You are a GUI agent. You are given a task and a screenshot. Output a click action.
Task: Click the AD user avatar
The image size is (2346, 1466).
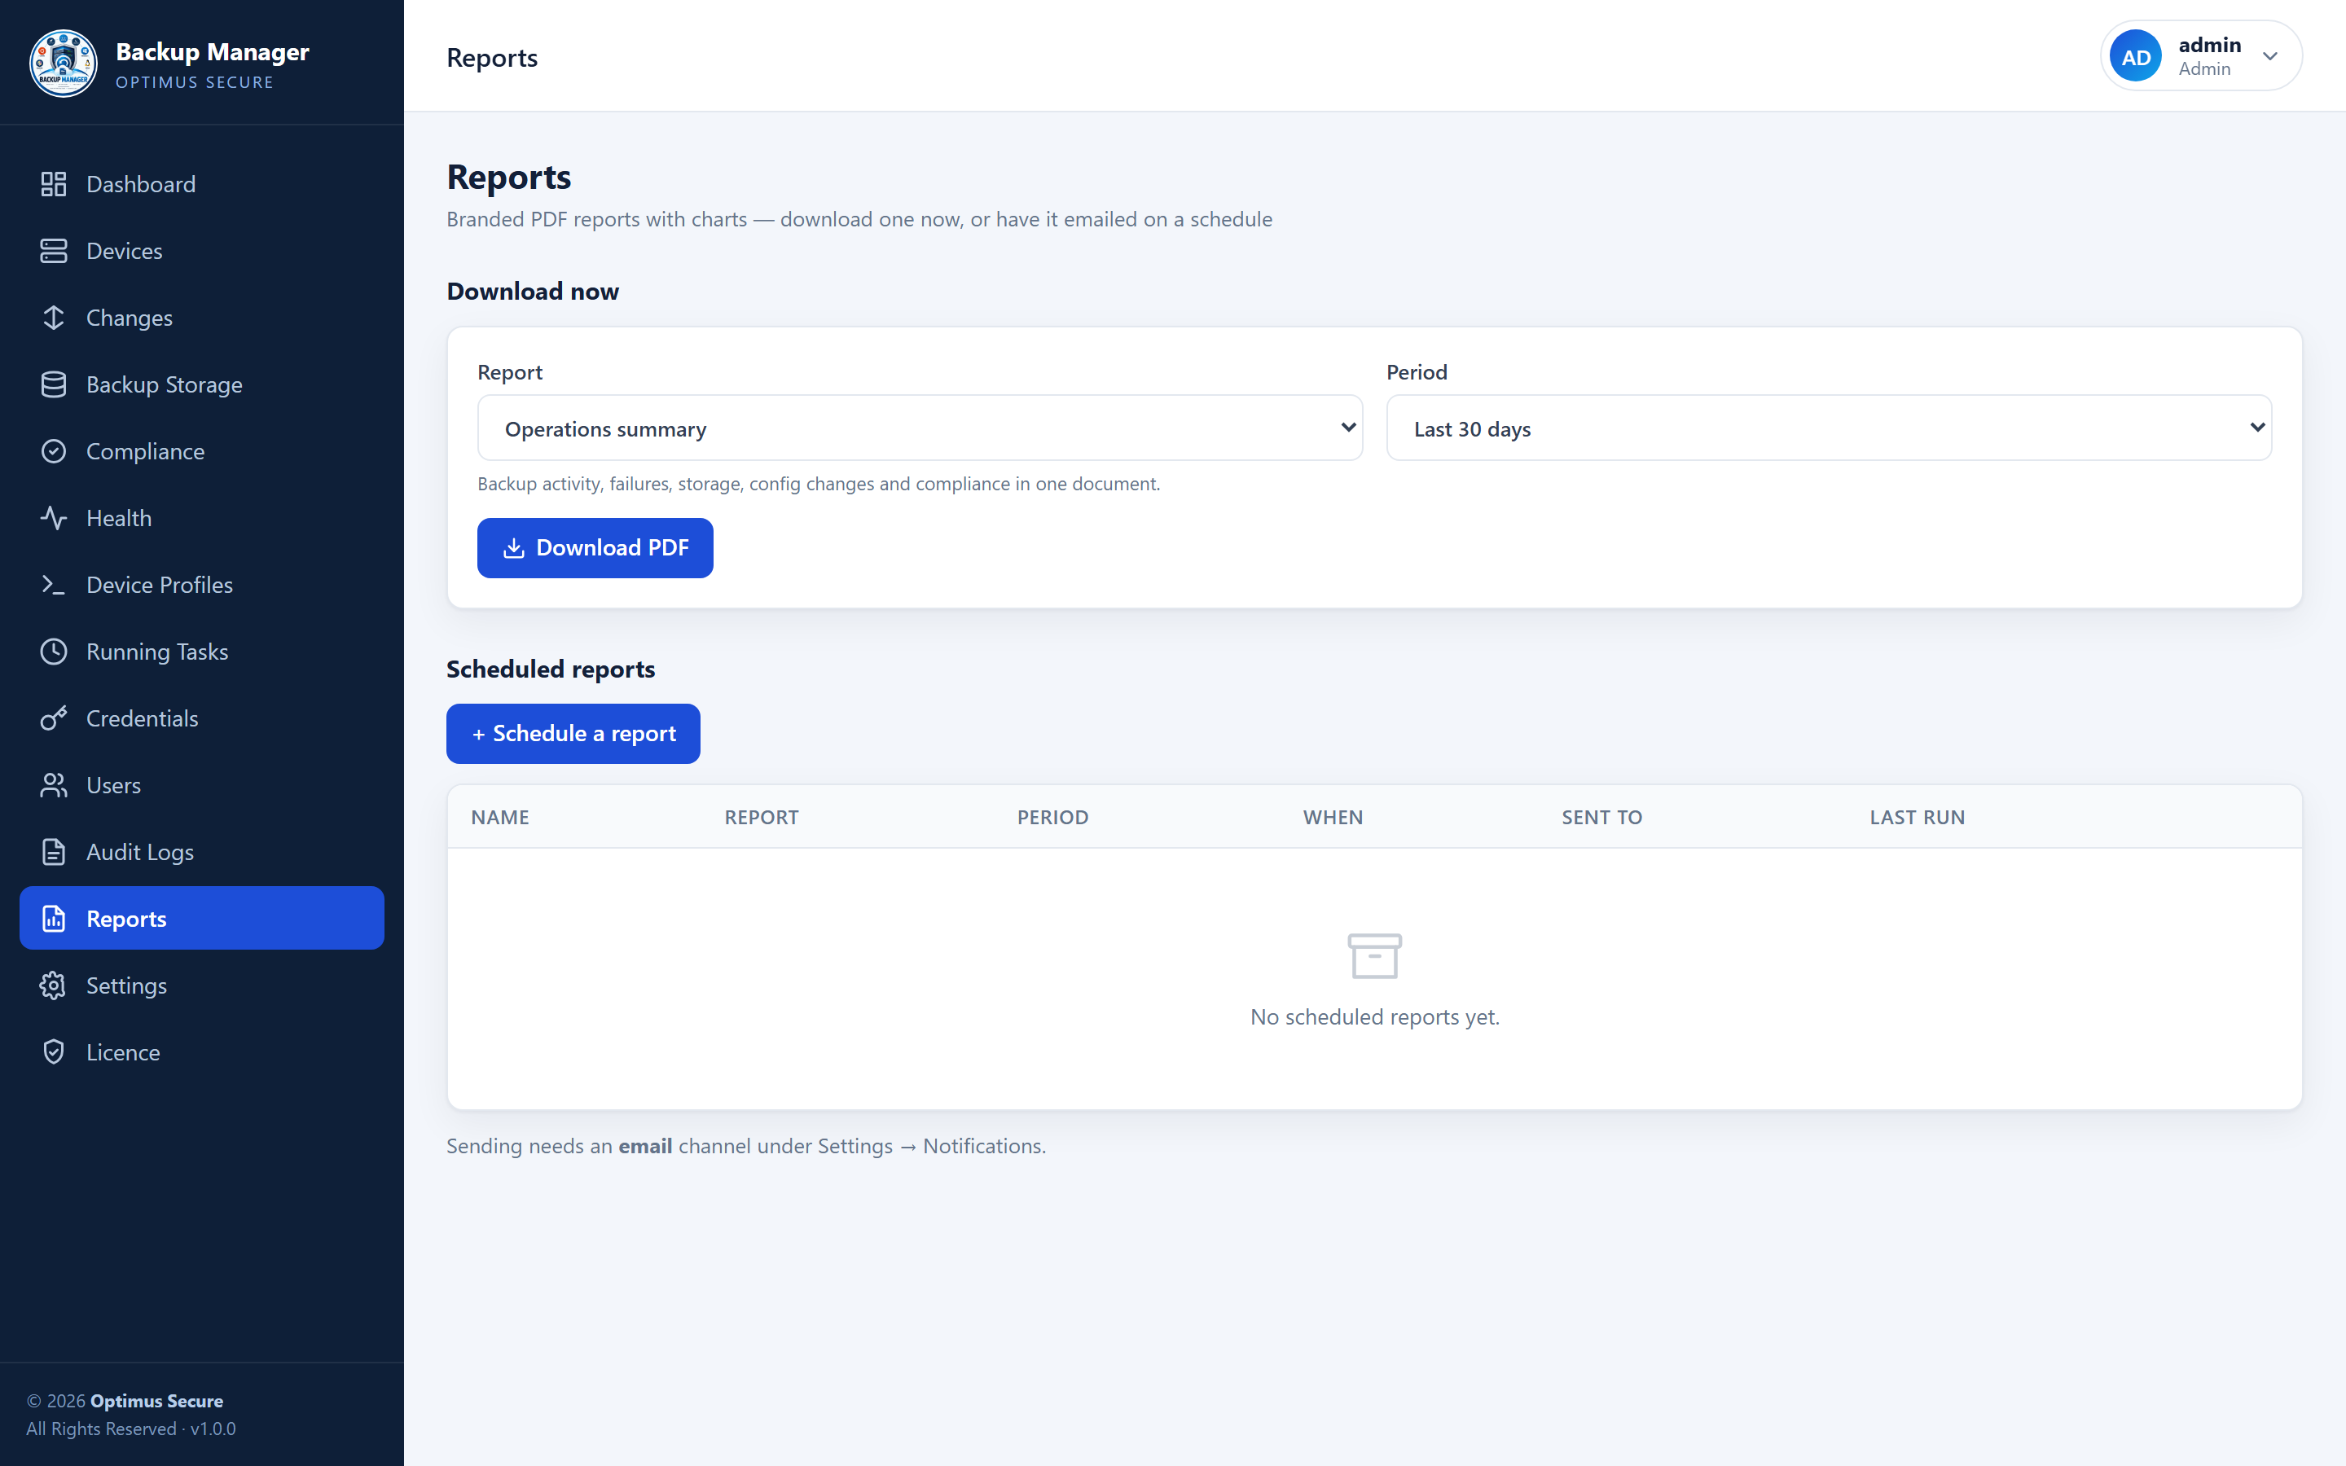click(2136, 56)
